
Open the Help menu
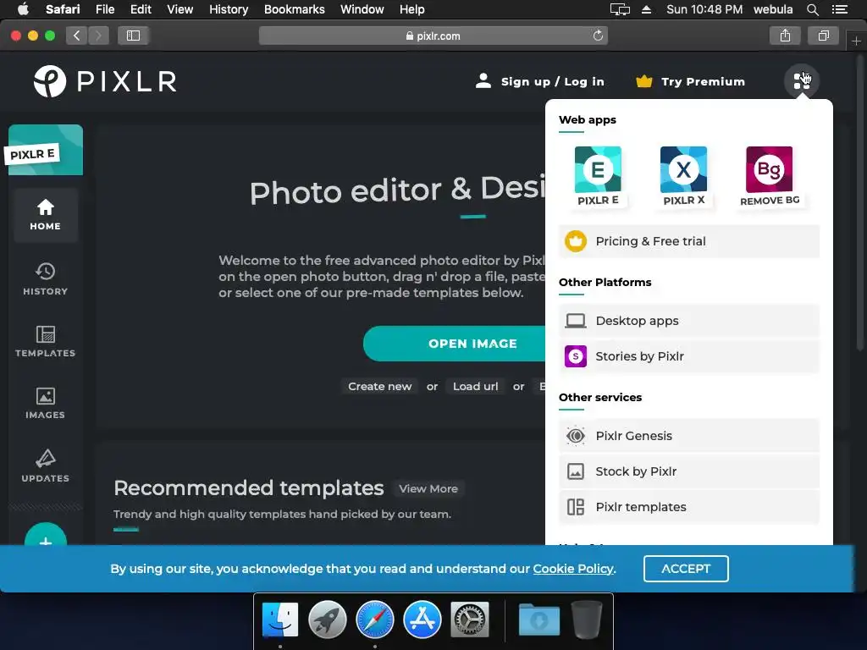coord(412,9)
